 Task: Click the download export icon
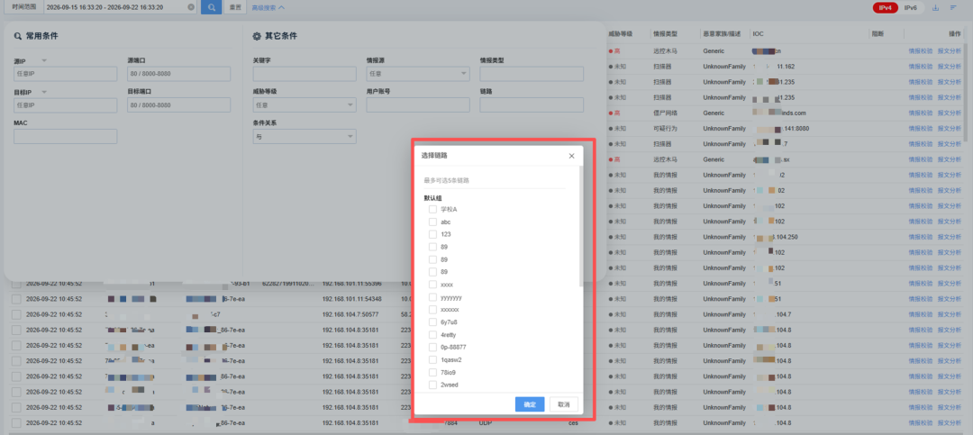click(936, 7)
